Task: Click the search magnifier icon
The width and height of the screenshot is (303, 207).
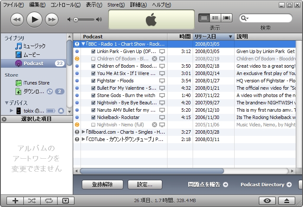Action: [x=243, y=18]
